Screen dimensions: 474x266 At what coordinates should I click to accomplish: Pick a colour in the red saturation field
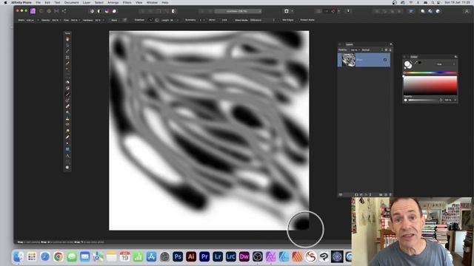[430, 86]
